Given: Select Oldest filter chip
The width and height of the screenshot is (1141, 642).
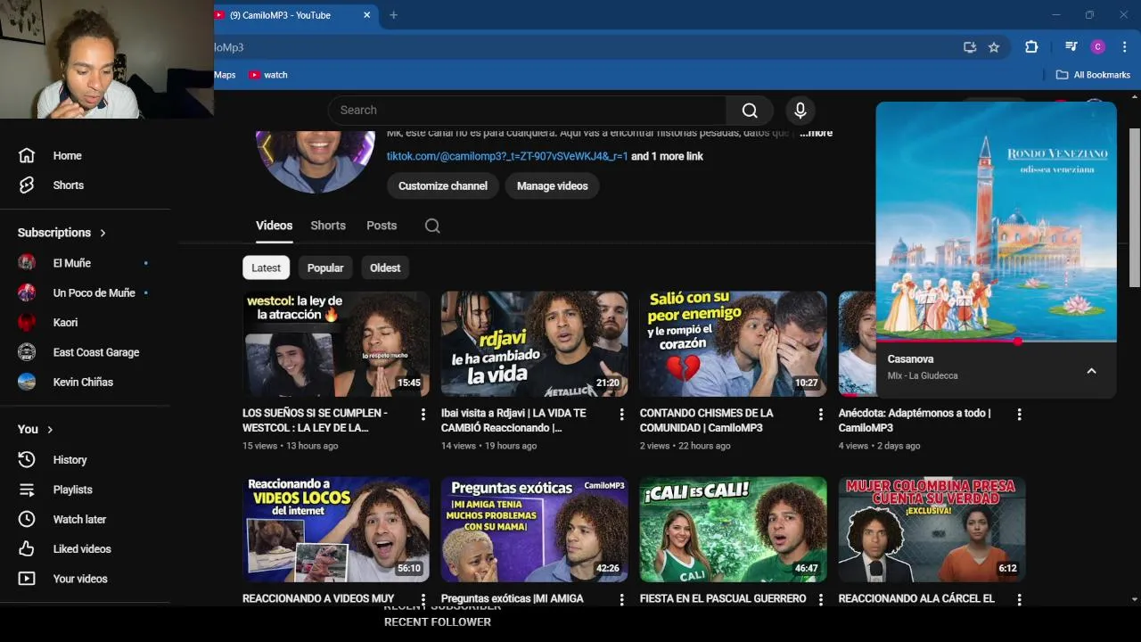Looking at the screenshot, I should click(x=385, y=267).
